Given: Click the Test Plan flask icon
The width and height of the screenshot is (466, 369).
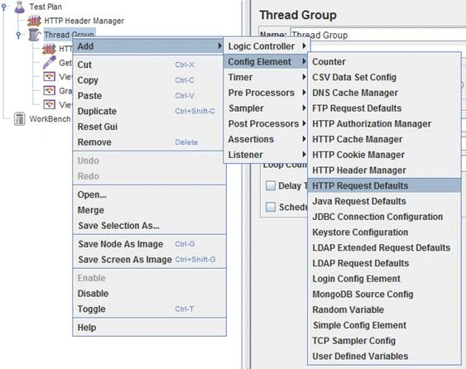Looking at the screenshot, I should 19,7.
